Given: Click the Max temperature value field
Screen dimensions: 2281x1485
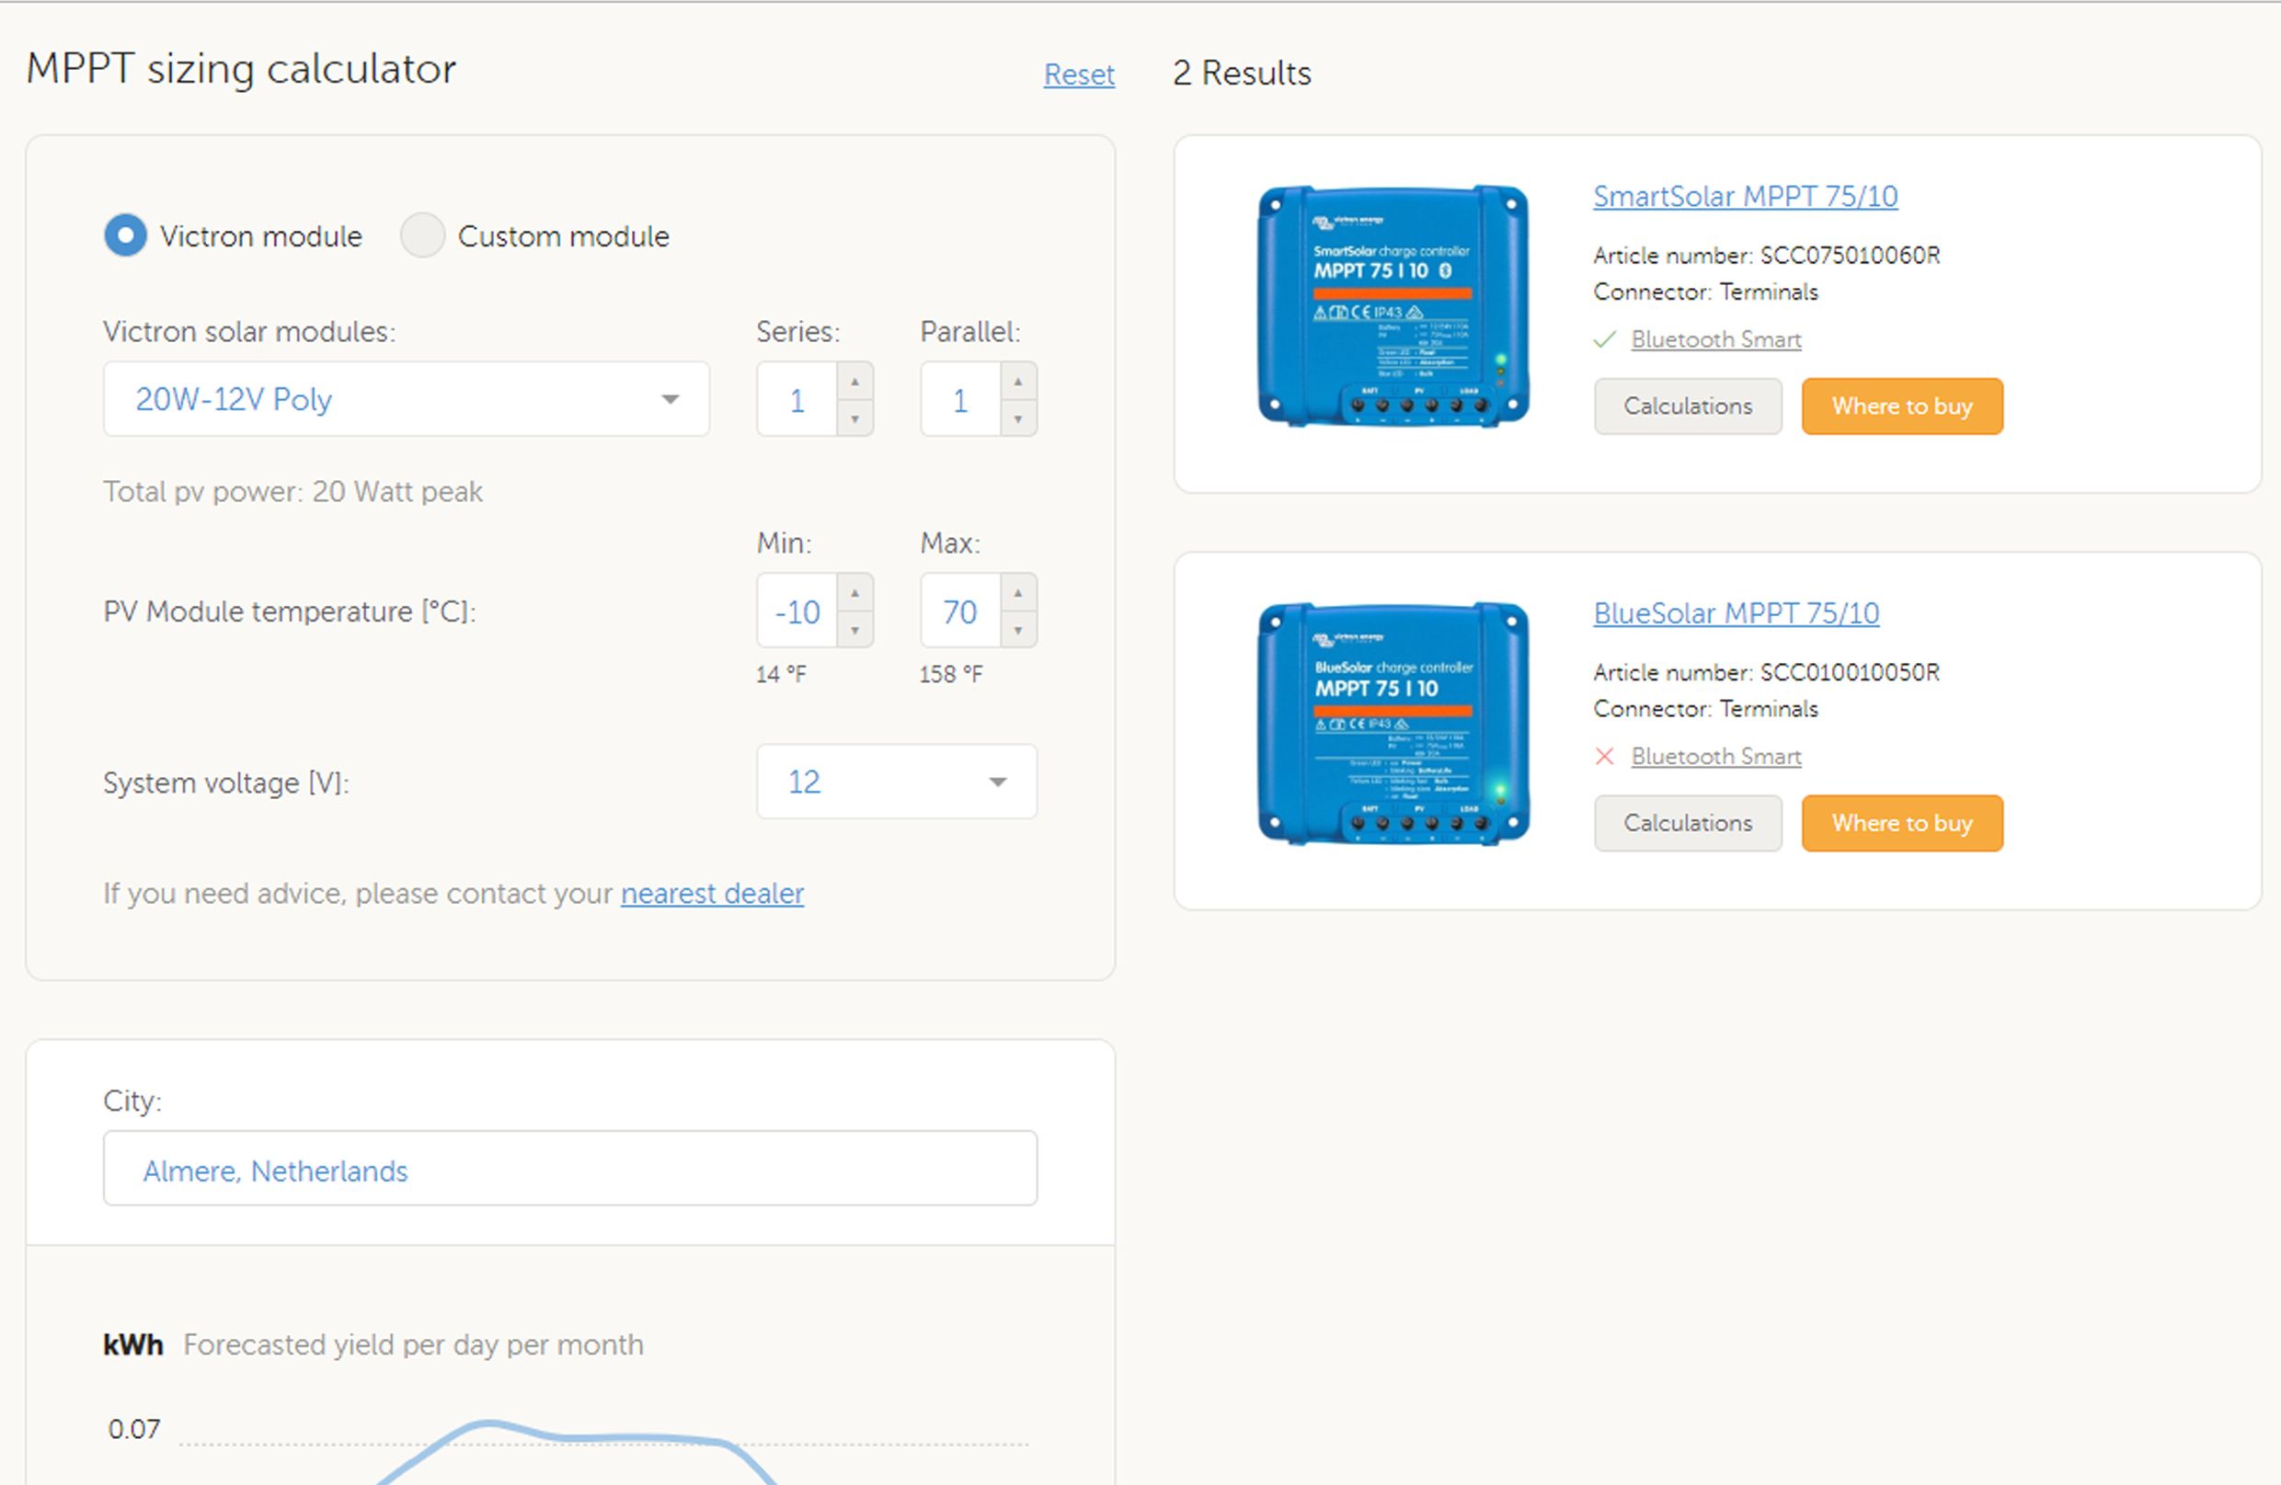Looking at the screenshot, I should (x=960, y=611).
